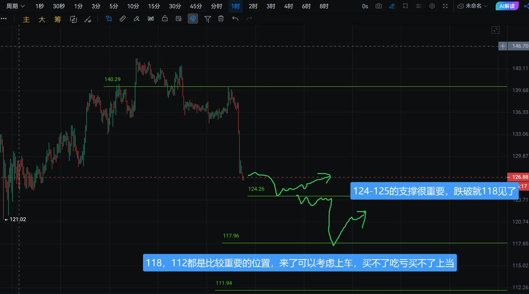This screenshot has width=529, height=294.
Task: Click the AI解读 button
Action: coord(507,6)
